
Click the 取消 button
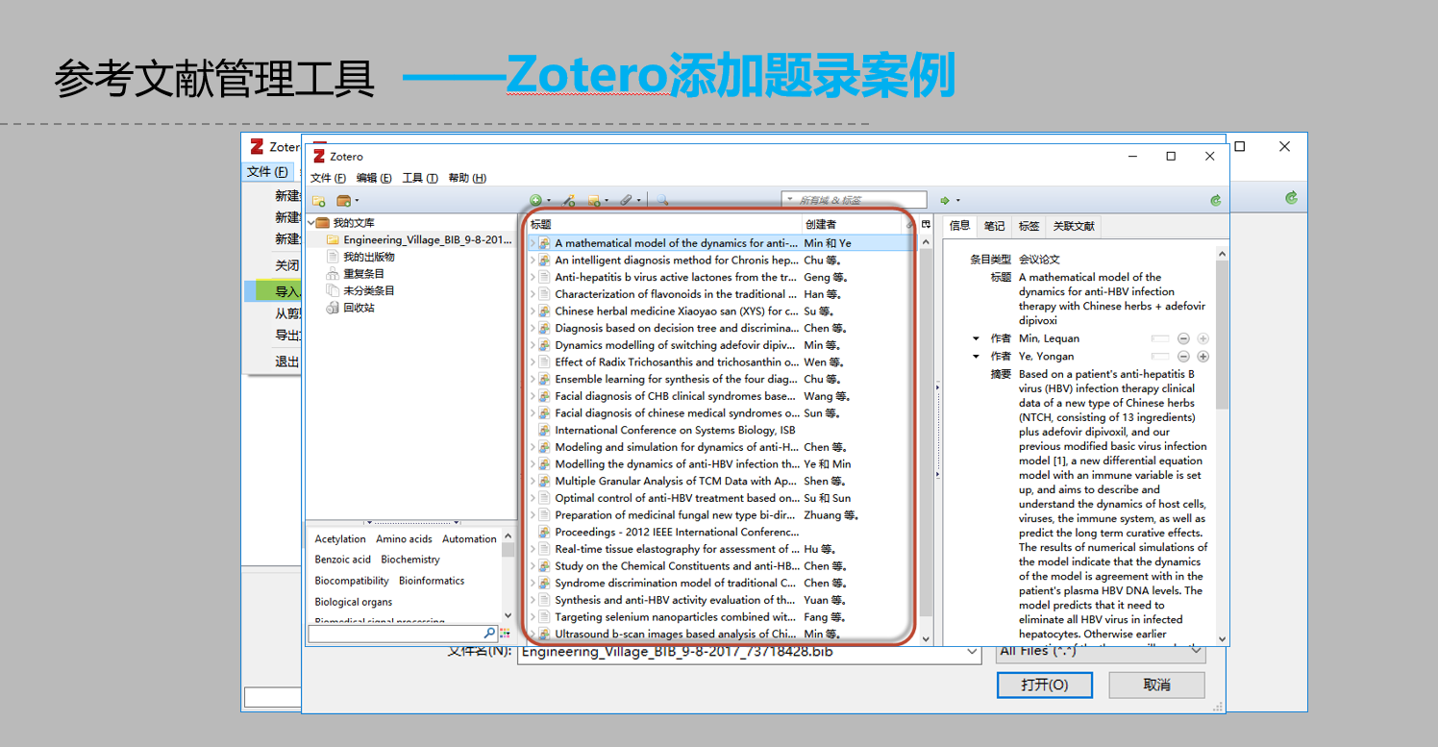(1156, 685)
